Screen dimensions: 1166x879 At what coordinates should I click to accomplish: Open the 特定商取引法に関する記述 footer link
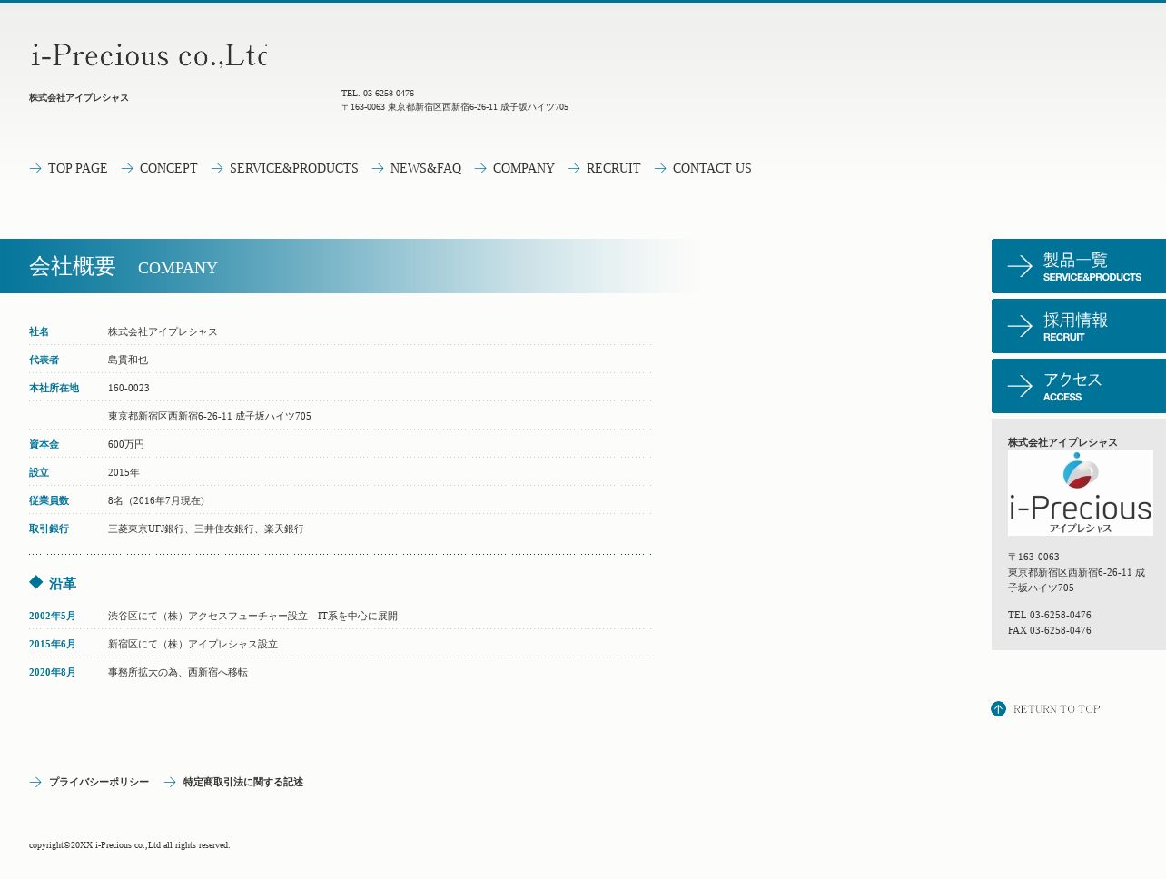coord(243,782)
